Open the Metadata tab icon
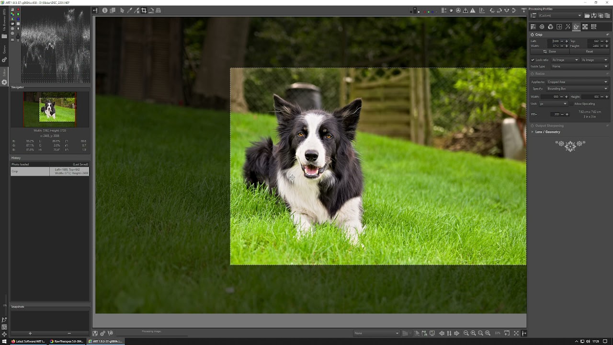Viewport: 613px width, 345px height. [593, 27]
